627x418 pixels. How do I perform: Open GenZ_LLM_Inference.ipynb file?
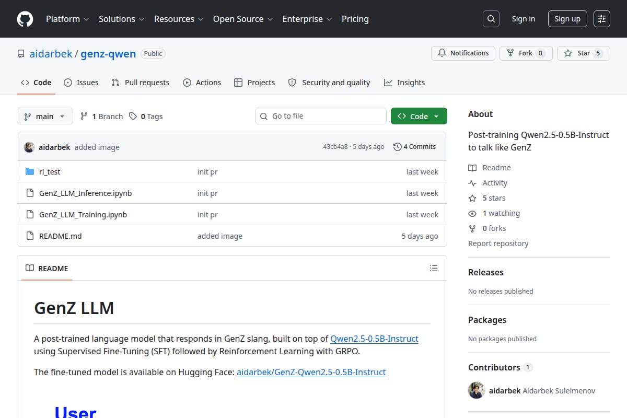(86, 193)
